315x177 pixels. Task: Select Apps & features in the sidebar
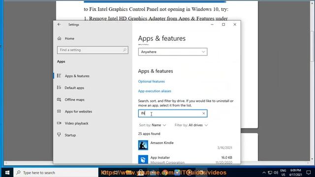(77, 76)
